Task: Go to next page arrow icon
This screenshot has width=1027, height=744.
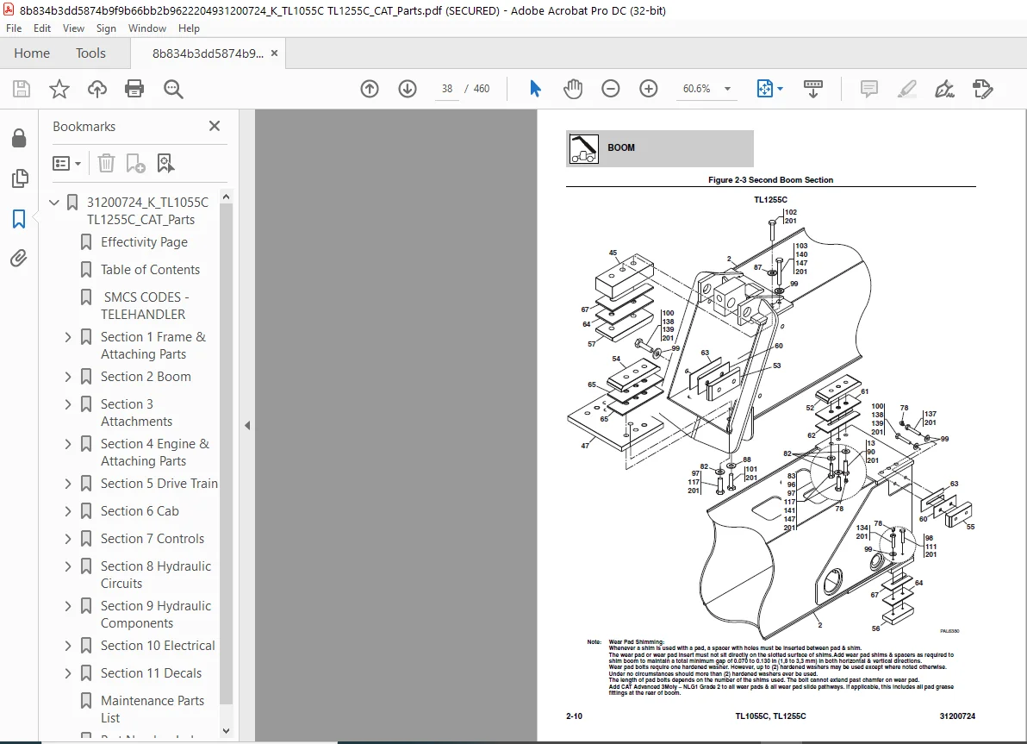Action: [408, 89]
